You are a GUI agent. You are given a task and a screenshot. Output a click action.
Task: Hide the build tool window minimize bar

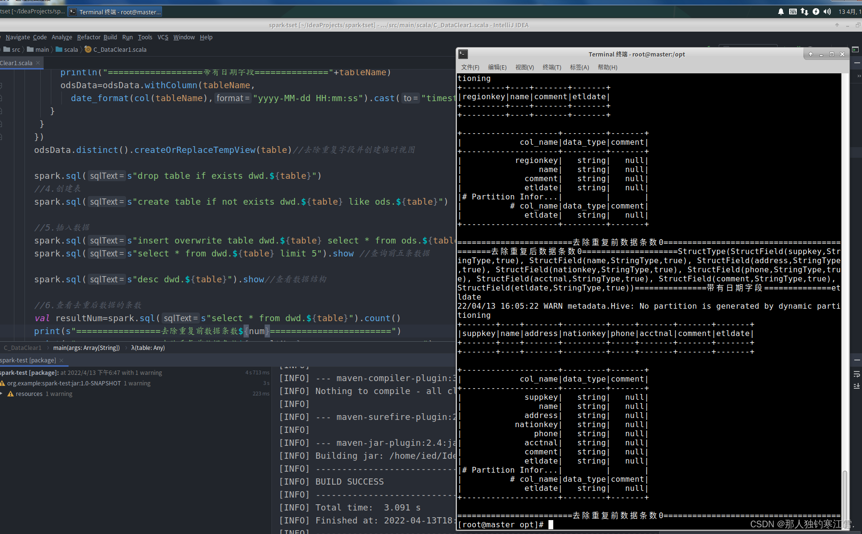point(857,360)
